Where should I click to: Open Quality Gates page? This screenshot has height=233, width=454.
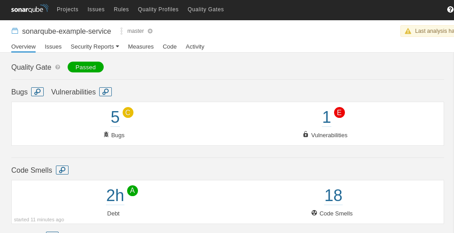206,9
